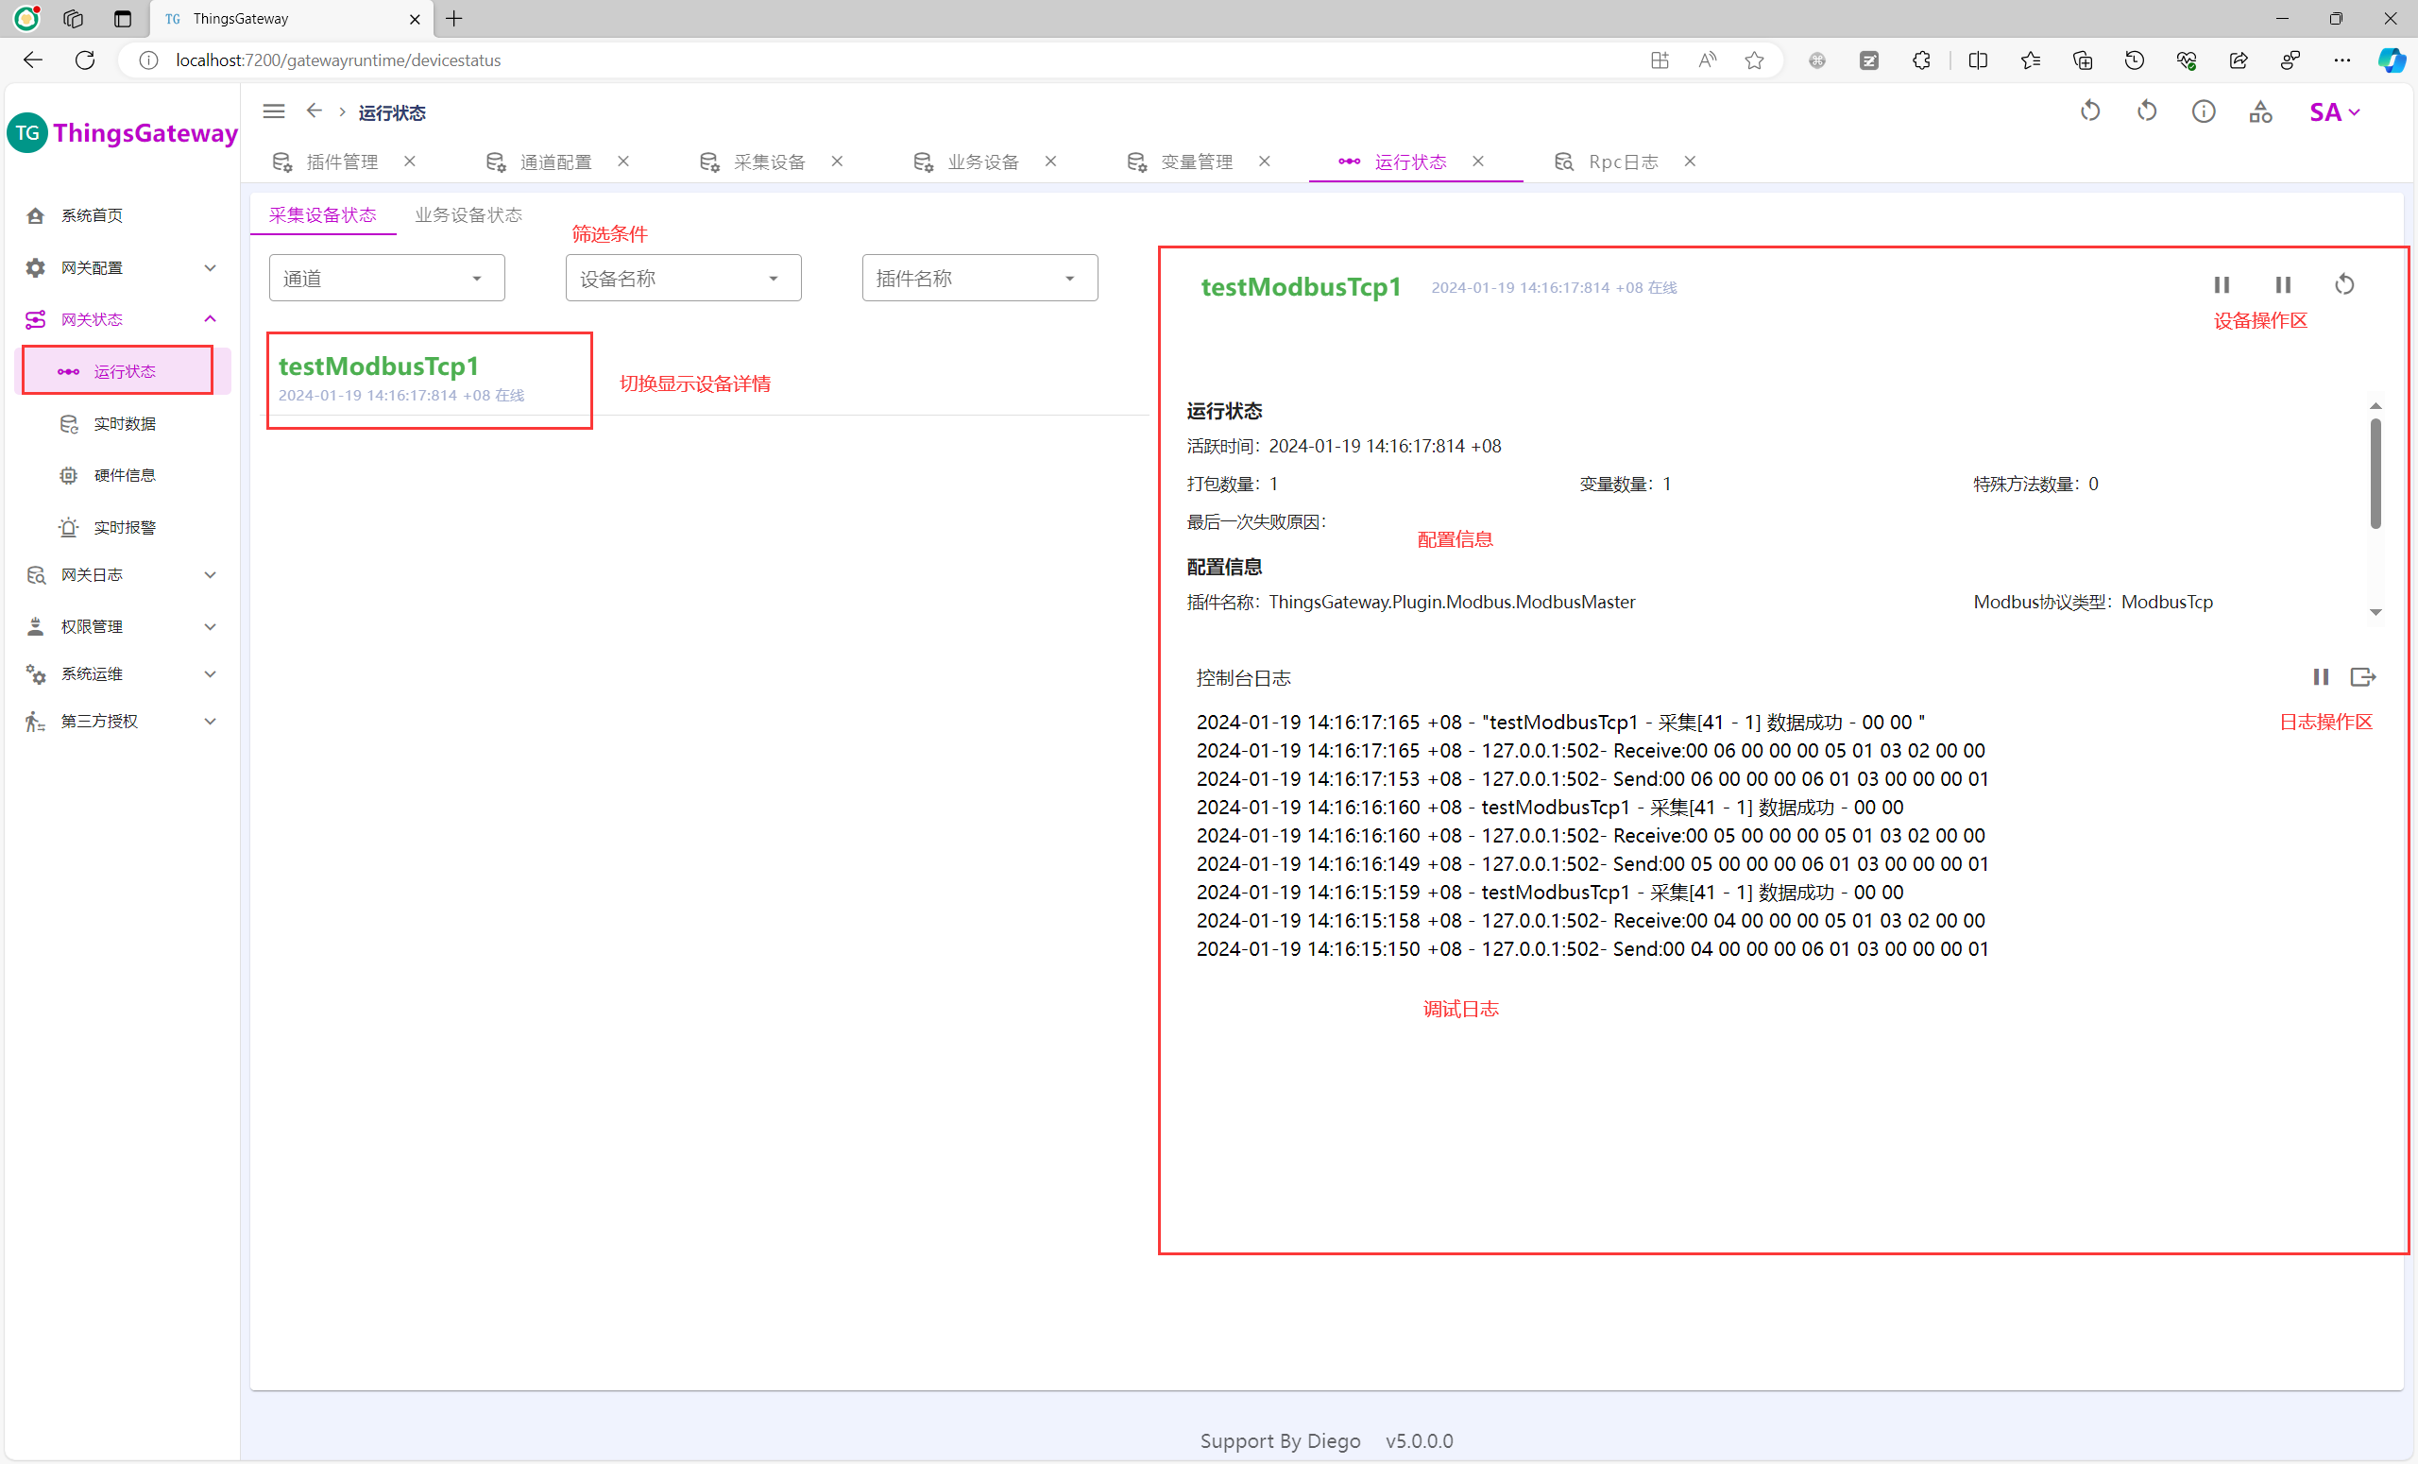Go back using breadcrumb arrow
This screenshot has width=2418, height=1464.
pos(314,111)
